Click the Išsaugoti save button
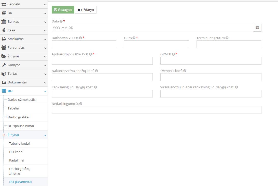 pos(63,10)
